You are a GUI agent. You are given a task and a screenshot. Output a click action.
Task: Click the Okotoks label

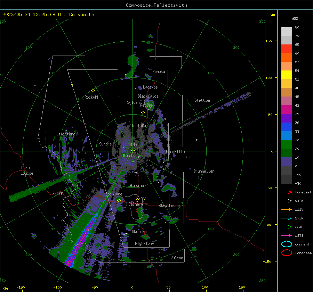pyautogui.click(x=139, y=232)
